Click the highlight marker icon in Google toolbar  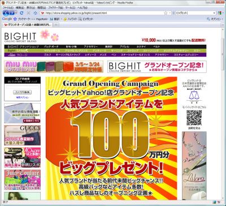(65, 19)
